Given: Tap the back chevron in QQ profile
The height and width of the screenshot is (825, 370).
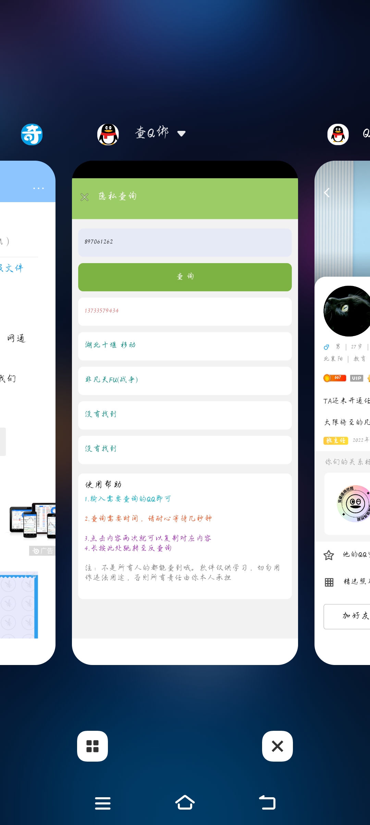Looking at the screenshot, I should [327, 193].
